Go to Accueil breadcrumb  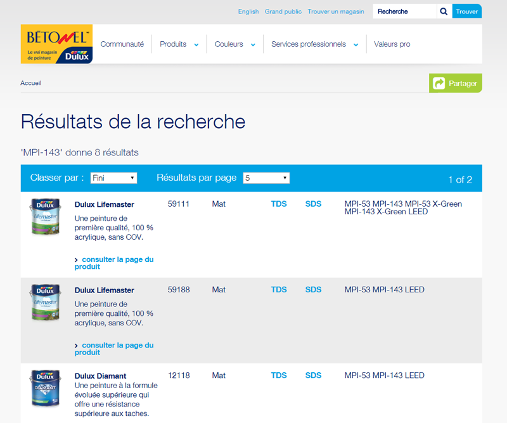point(30,83)
